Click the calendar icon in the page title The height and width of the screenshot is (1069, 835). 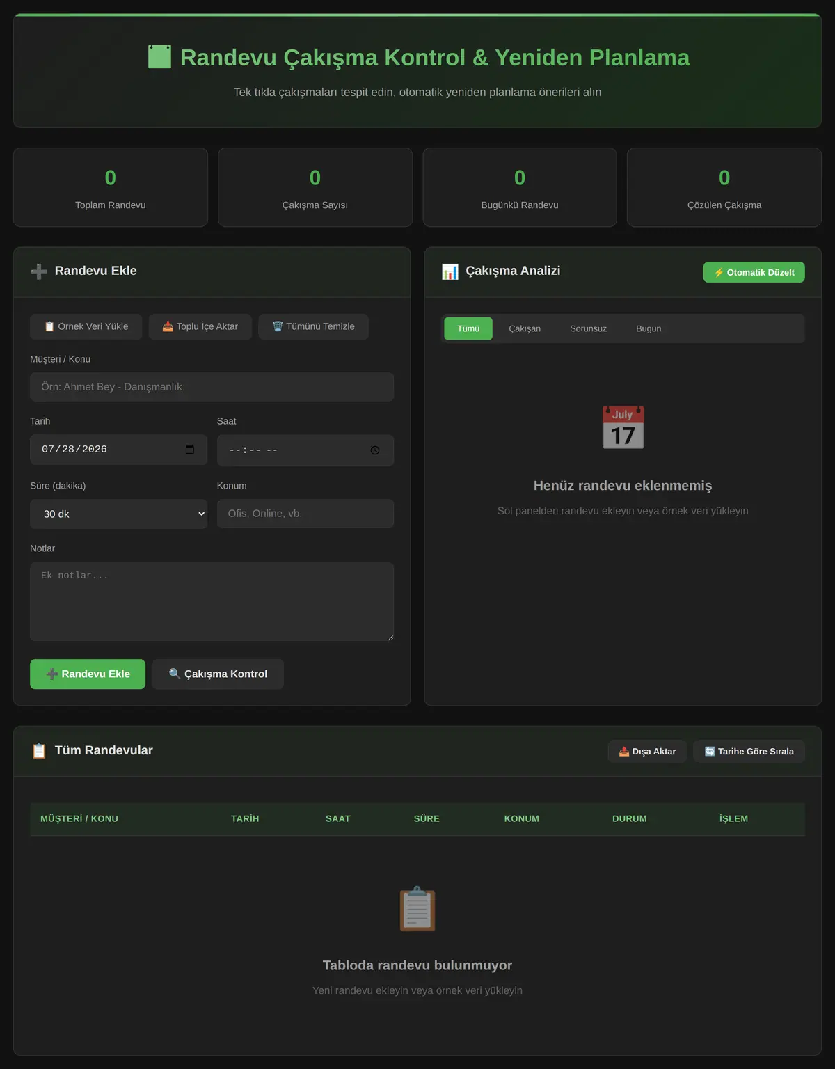point(160,57)
